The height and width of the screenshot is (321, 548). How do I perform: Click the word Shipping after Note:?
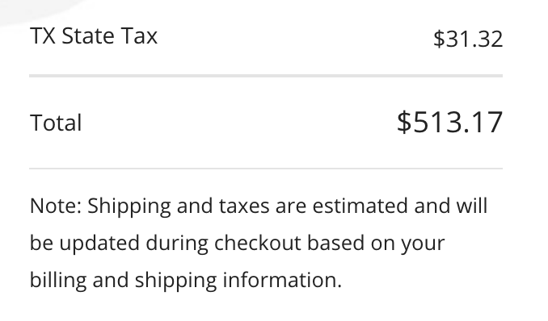[x=129, y=206]
